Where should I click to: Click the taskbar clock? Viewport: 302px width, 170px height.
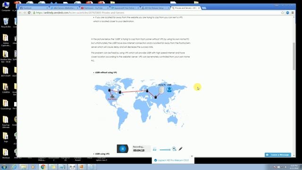pos(294,167)
